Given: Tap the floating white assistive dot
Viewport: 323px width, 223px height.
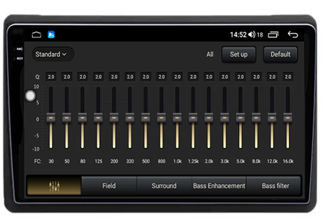Looking at the screenshot, I should click(31, 96).
